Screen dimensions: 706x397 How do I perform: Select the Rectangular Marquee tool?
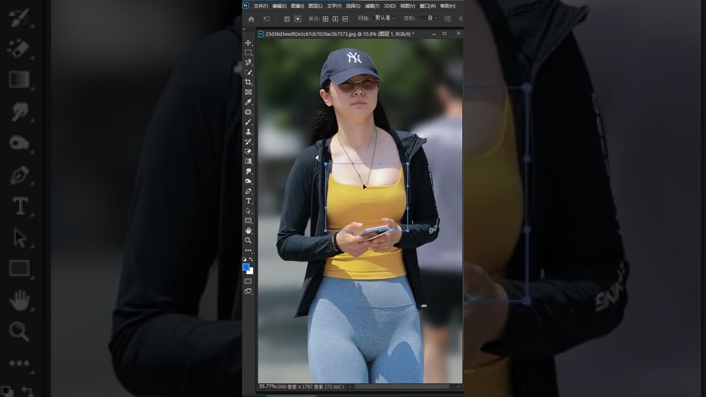coord(248,53)
